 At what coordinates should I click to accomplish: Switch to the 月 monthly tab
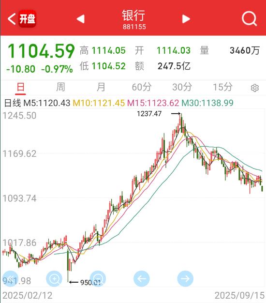pyautogui.click(x=101, y=87)
